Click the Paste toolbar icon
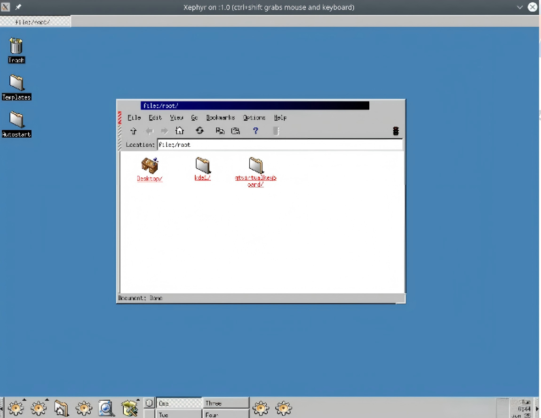The width and height of the screenshot is (541, 418). click(x=236, y=131)
